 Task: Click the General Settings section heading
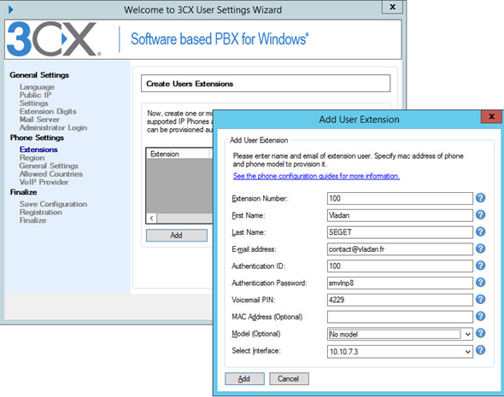(x=39, y=75)
